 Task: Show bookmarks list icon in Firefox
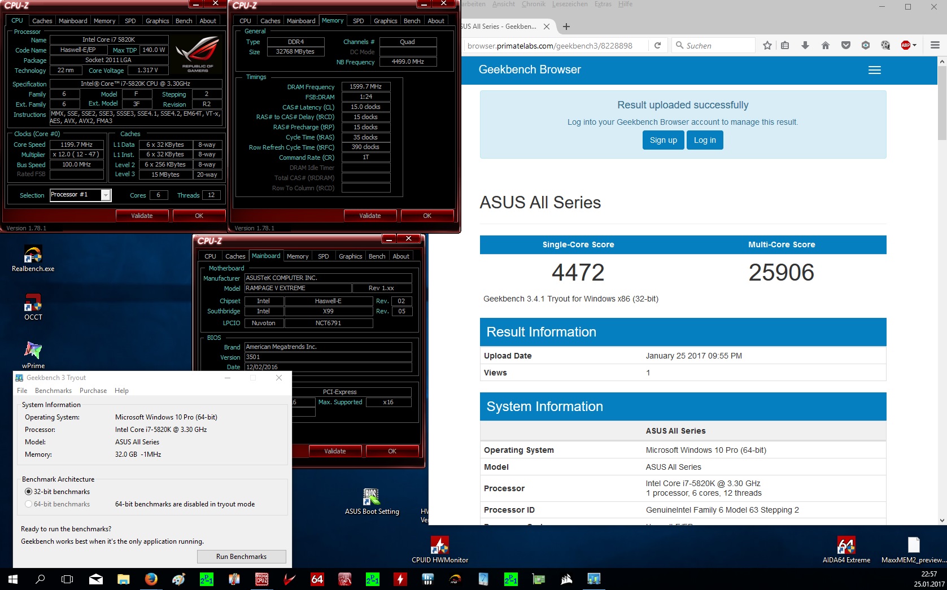785,46
